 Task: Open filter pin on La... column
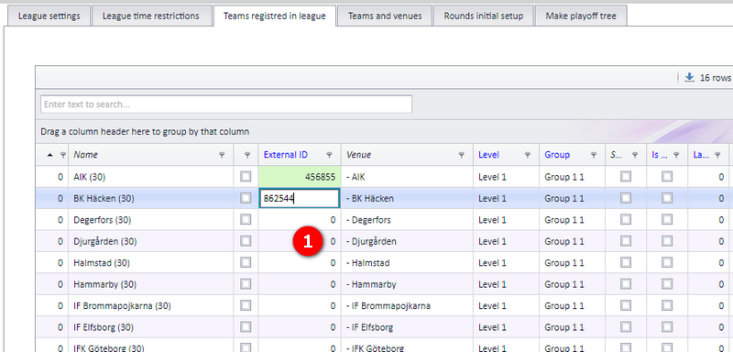pos(717,155)
